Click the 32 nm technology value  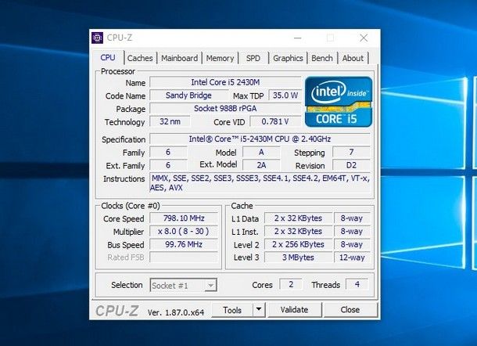[170, 121]
